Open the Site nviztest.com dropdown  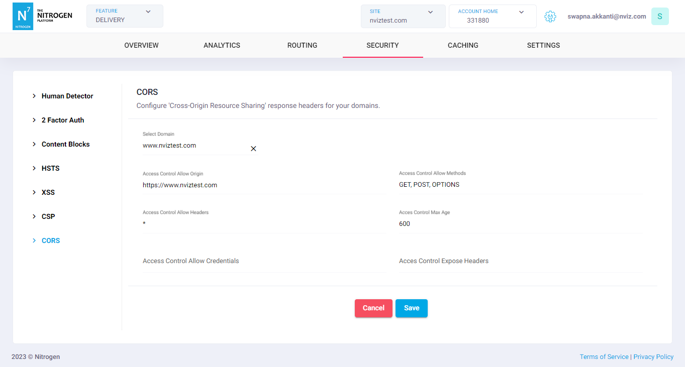403,16
